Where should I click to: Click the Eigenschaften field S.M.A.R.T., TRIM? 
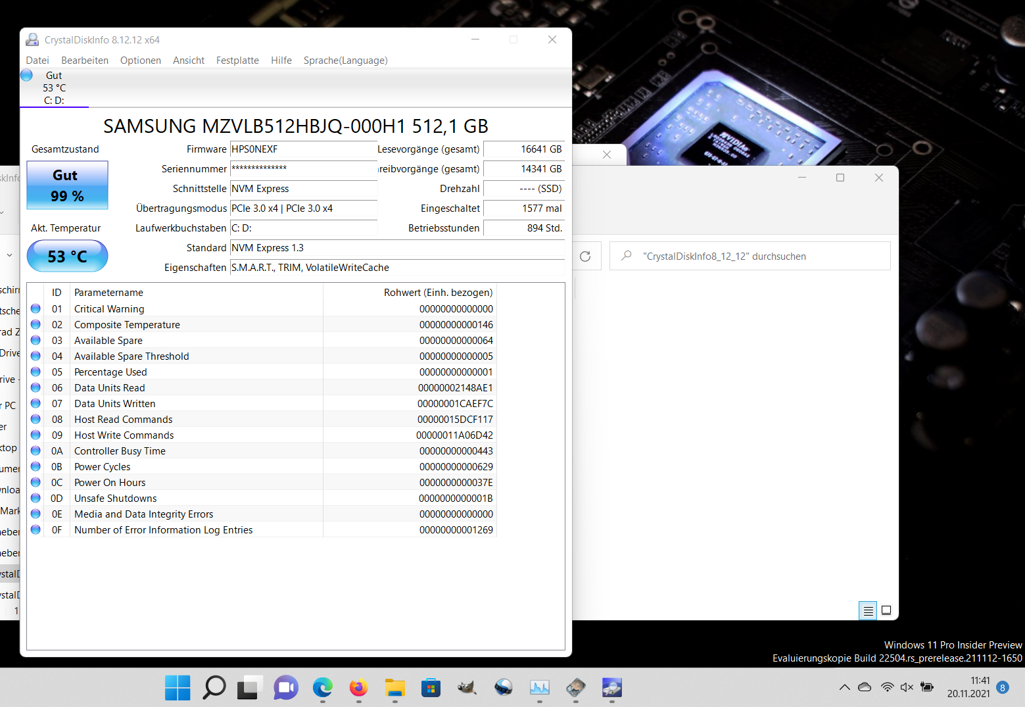(397, 268)
